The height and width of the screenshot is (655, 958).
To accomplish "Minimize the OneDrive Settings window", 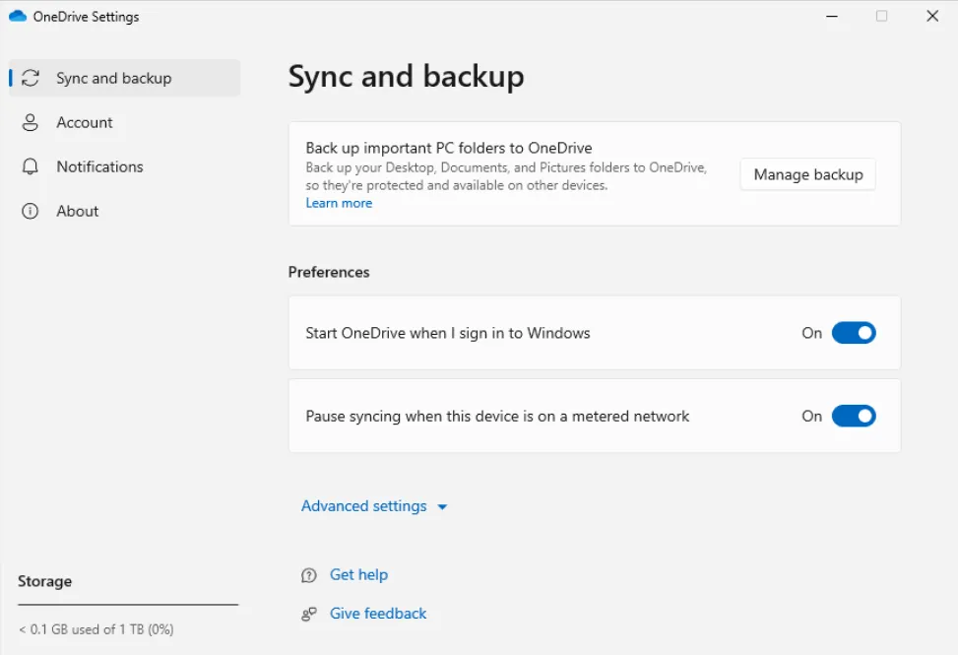I will point(832,17).
